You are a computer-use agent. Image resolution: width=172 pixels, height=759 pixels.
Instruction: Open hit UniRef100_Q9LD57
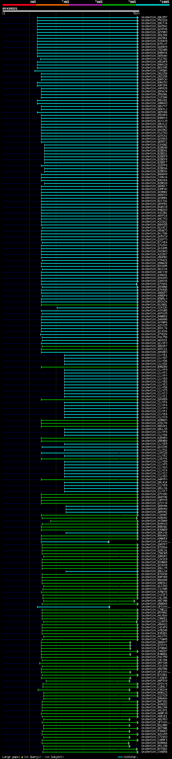coord(154,18)
